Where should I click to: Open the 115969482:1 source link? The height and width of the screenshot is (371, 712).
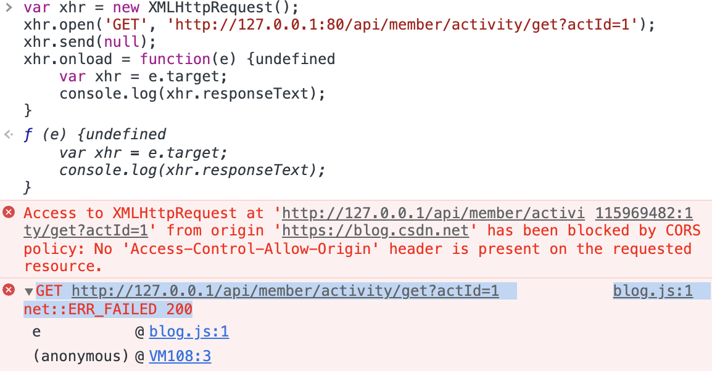[644, 213]
